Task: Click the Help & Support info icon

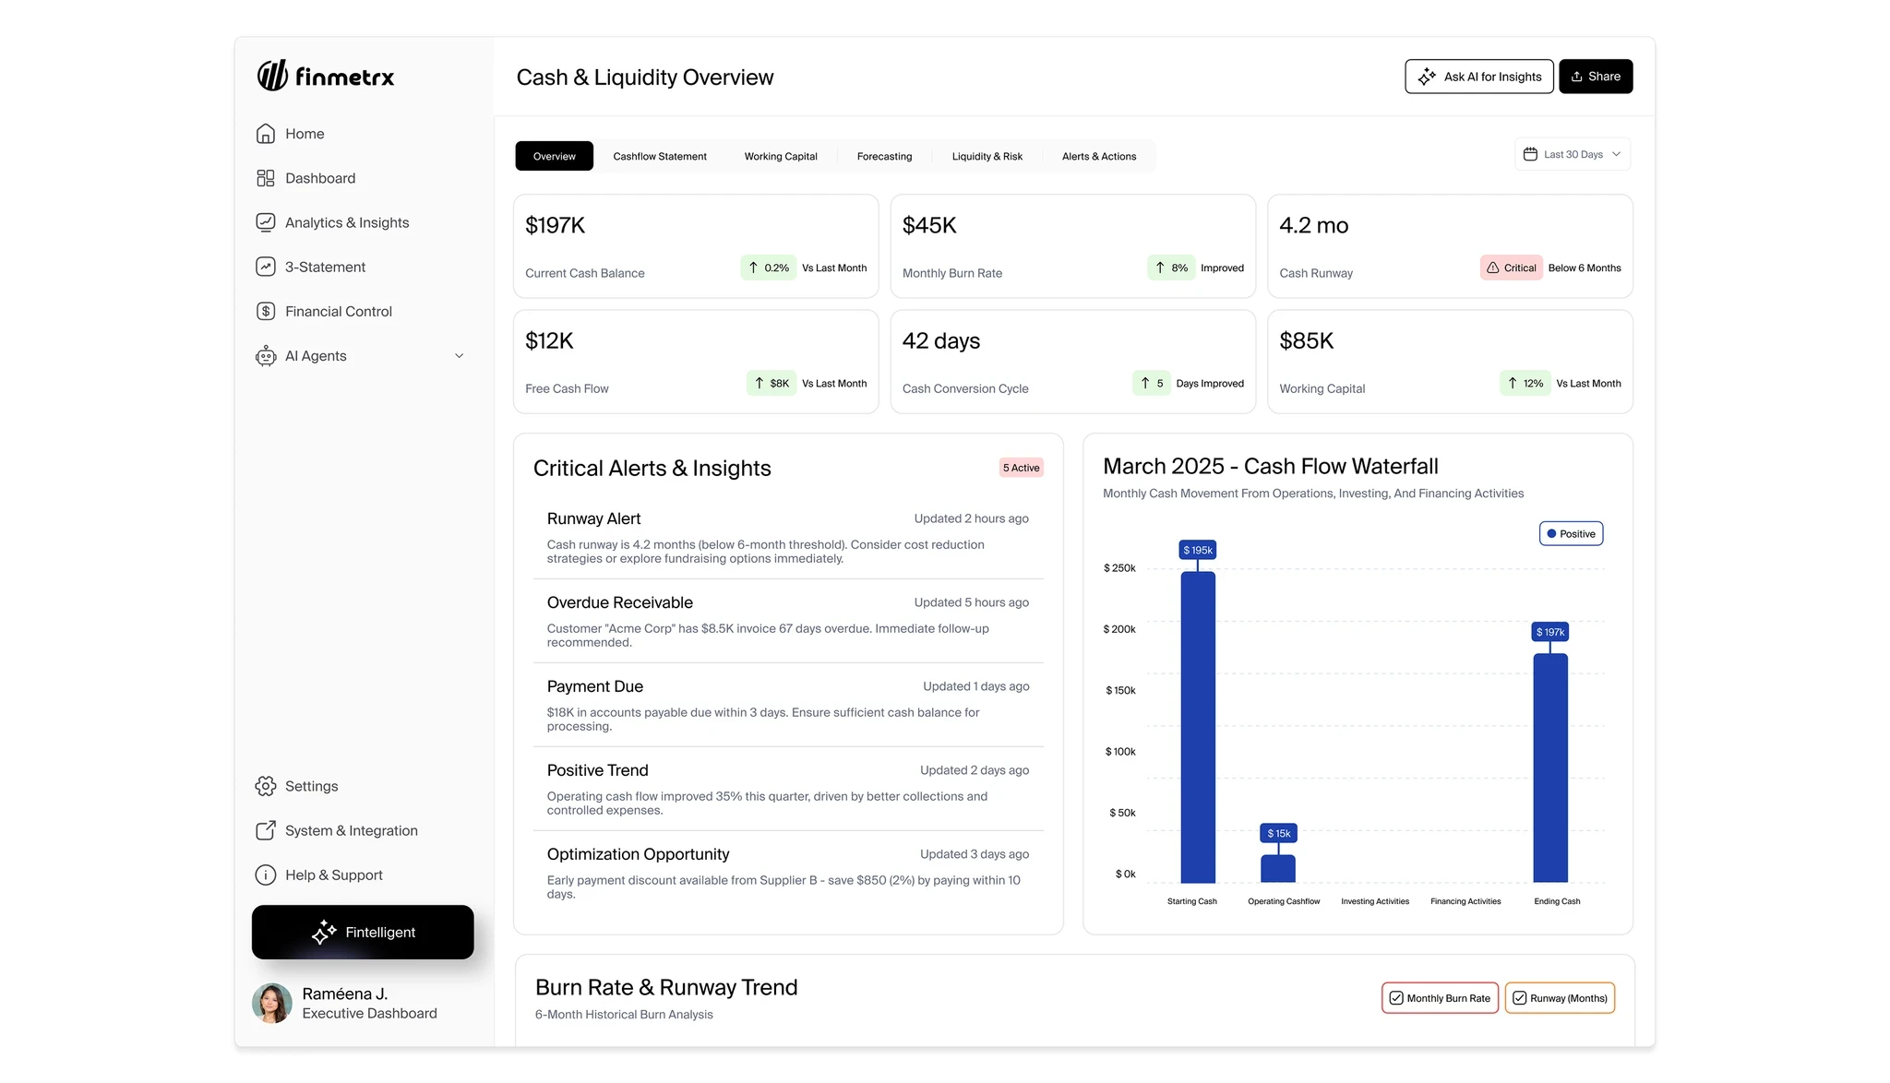Action: point(266,875)
